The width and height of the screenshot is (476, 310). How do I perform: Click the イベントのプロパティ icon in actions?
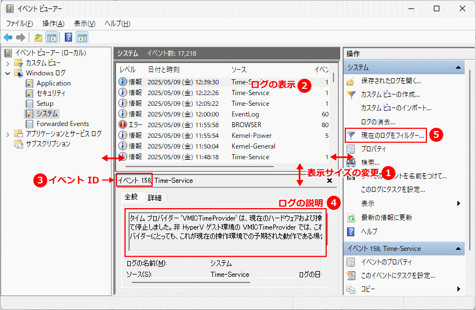pyautogui.click(x=351, y=262)
